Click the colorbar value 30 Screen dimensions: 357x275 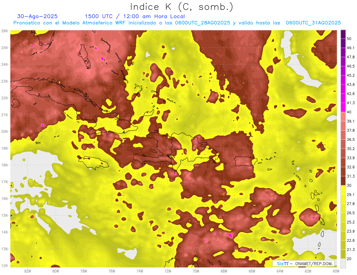(349, 185)
